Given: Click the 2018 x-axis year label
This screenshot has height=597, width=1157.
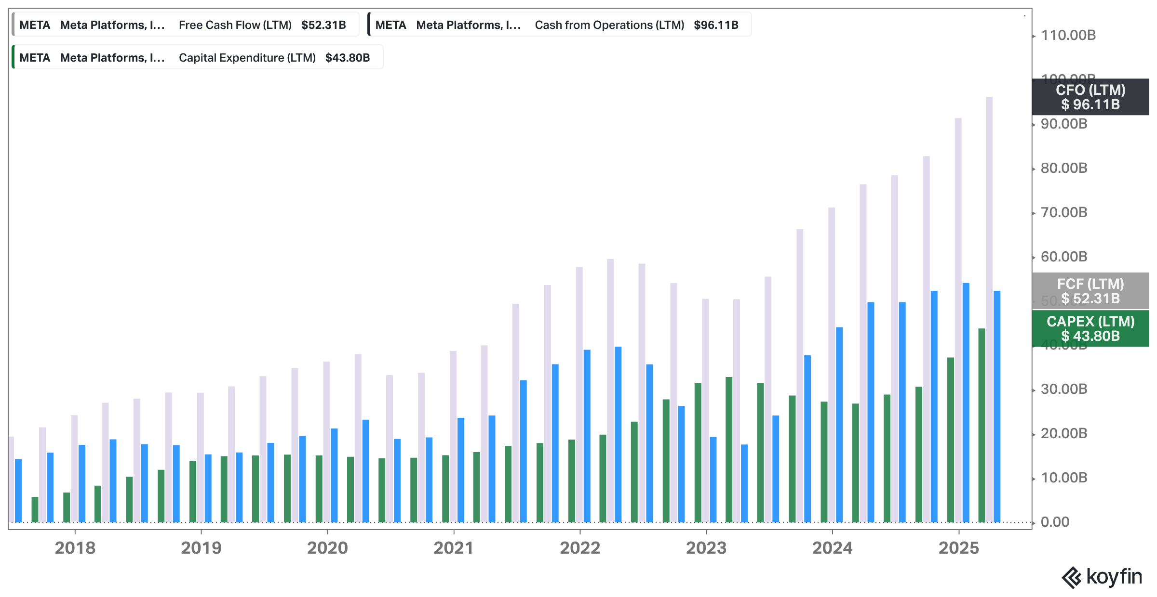Looking at the screenshot, I should pyautogui.click(x=75, y=548).
